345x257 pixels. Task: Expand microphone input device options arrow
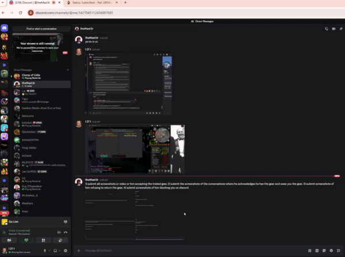[49, 251]
